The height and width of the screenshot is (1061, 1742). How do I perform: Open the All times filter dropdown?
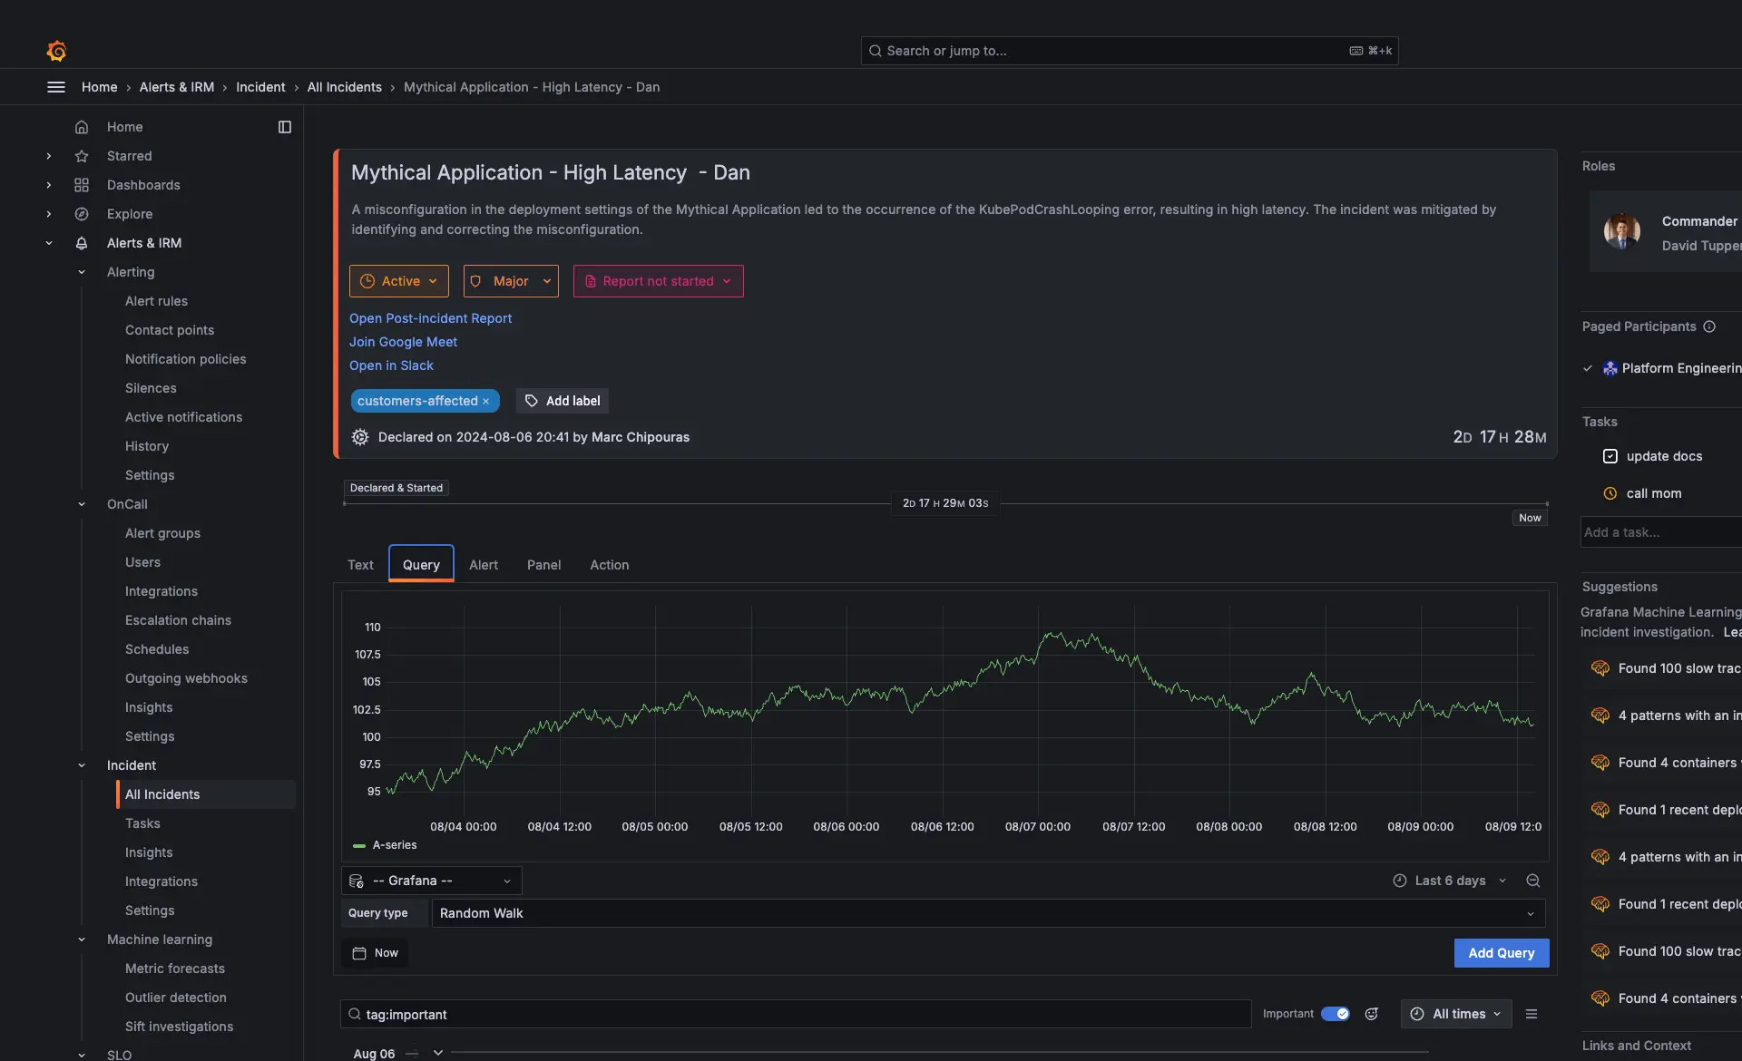tap(1456, 1014)
